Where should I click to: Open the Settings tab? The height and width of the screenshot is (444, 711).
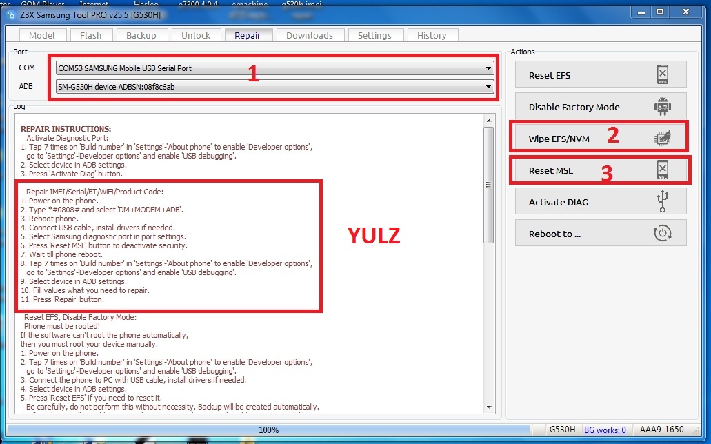pos(374,35)
